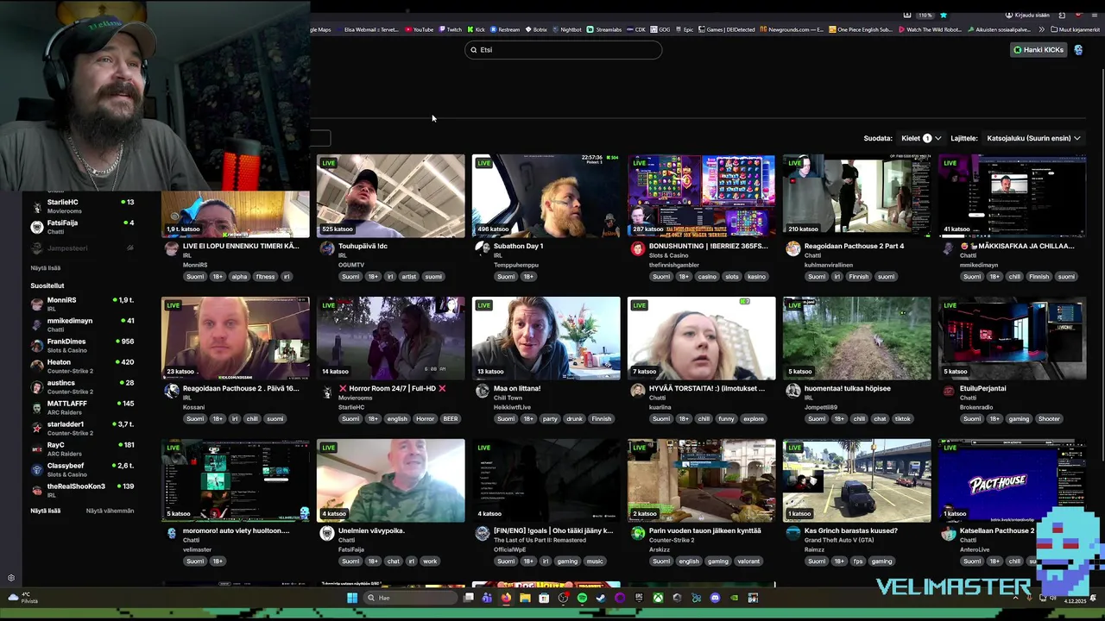Click 'Unelmien vävypoika.' stream title
This screenshot has height=621, width=1105.
pyautogui.click(x=371, y=530)
